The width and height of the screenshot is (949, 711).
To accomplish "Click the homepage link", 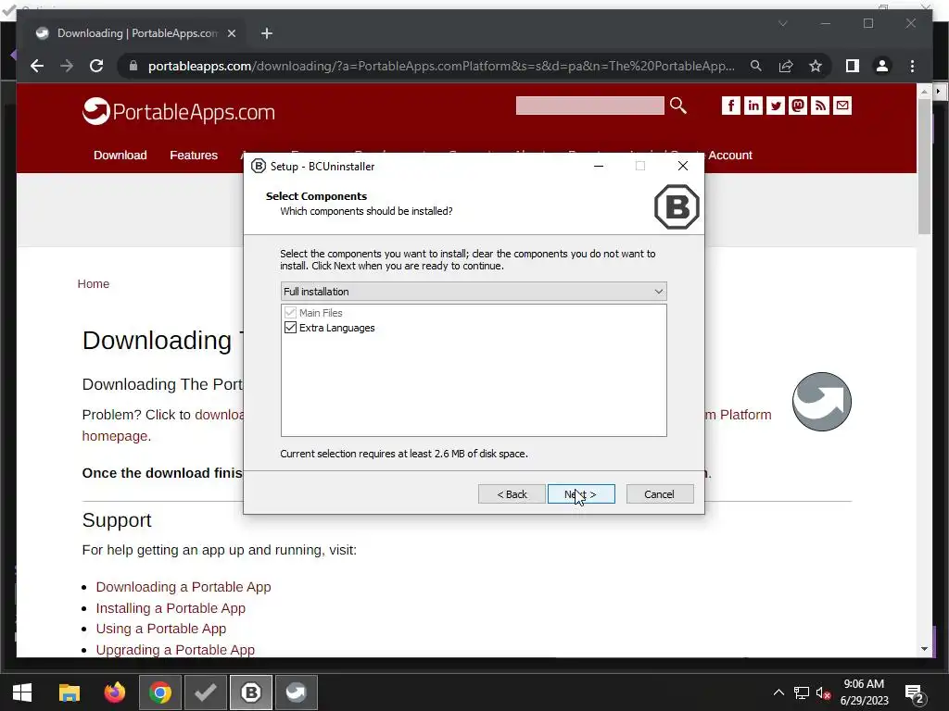I will (114, 436).
